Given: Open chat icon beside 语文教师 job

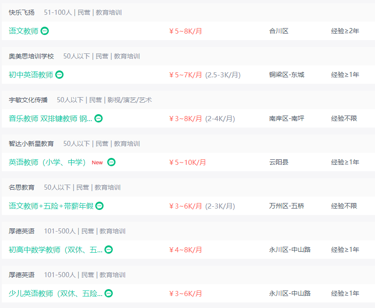Looking at the screenshot, I should point(45,31).
